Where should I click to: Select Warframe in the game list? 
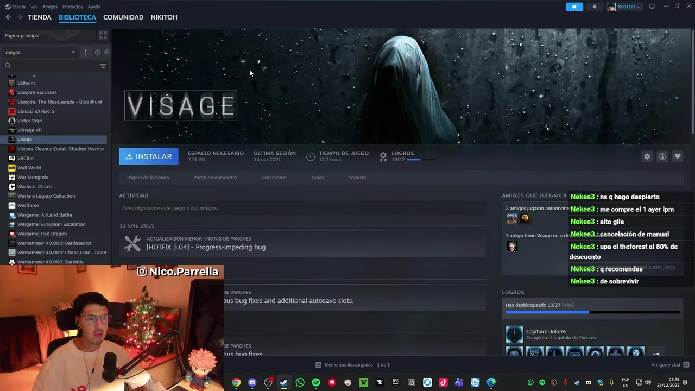click(x=28, y=205)
